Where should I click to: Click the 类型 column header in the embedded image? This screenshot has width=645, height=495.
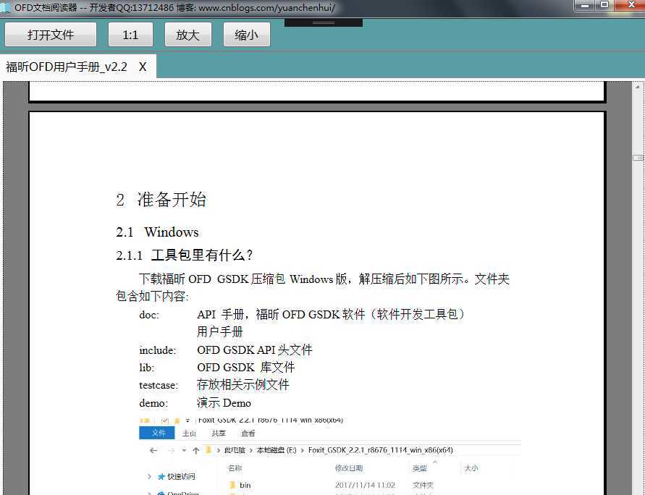coord(420,468)
